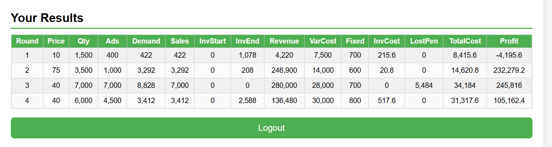Viewport: 552px width, 147px height.
Task: Click the round 1 profit value -4,195.6
Action: [x=509, y=55]
